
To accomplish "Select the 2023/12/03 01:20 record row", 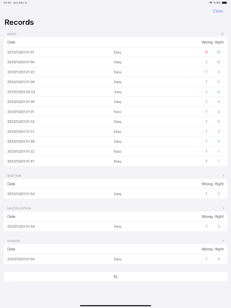I will tap(115, 102).
